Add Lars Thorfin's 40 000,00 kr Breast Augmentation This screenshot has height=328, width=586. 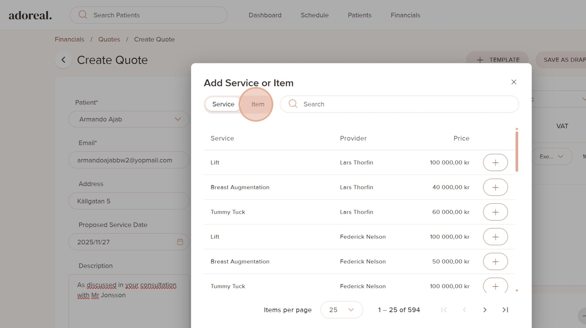[x=495, y=187]
